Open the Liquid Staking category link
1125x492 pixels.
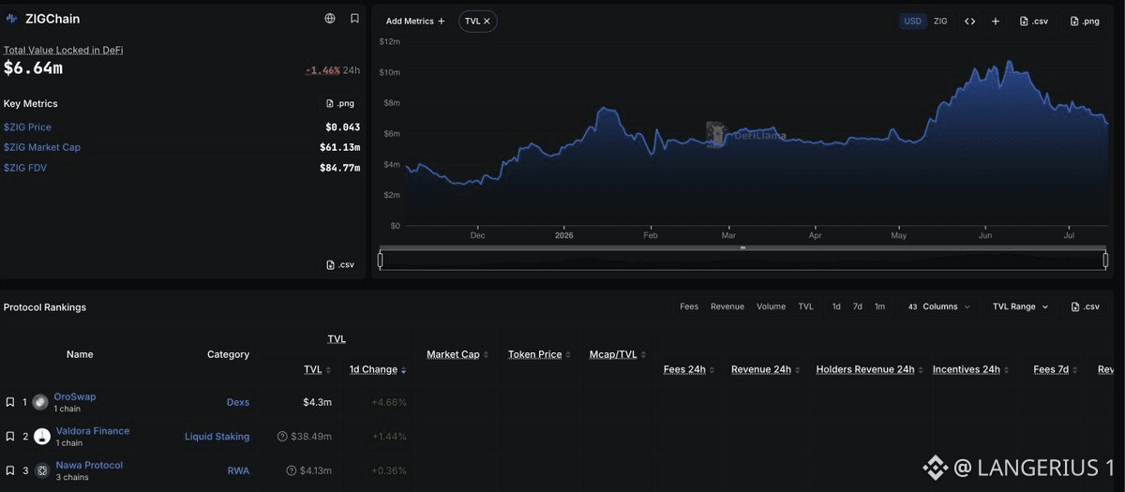[217, 436]
